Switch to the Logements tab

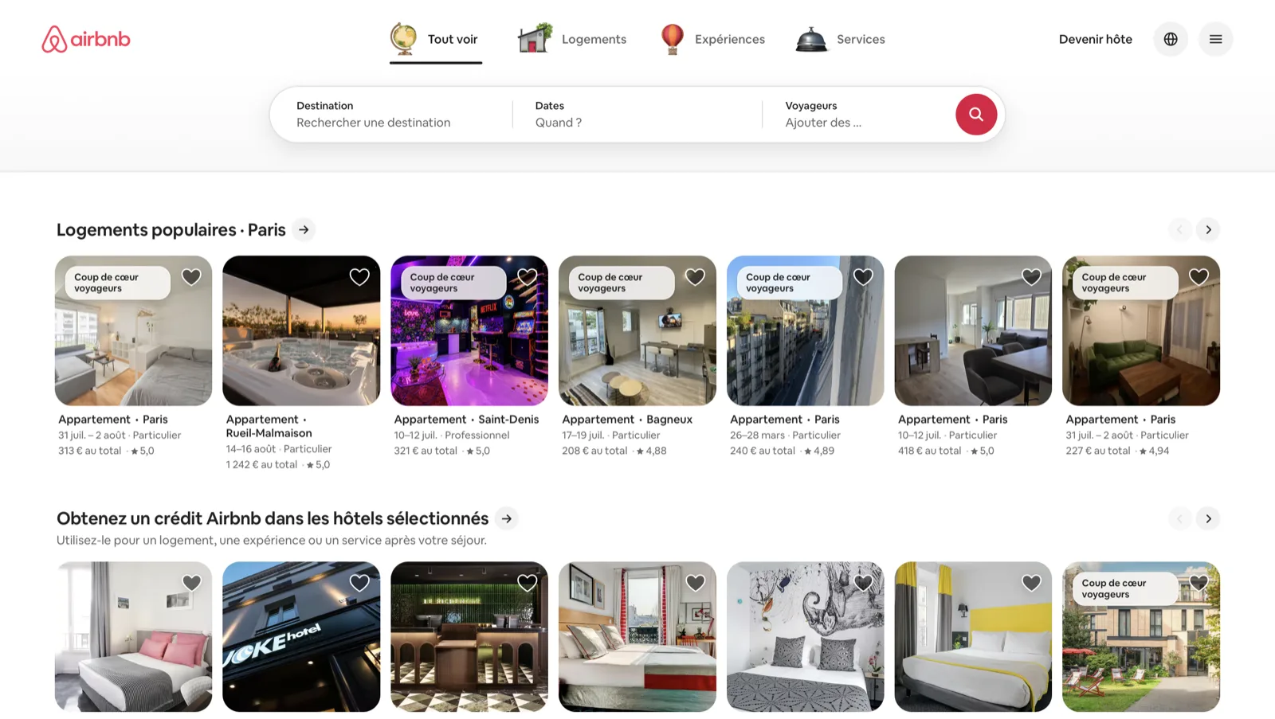[572, 39]
